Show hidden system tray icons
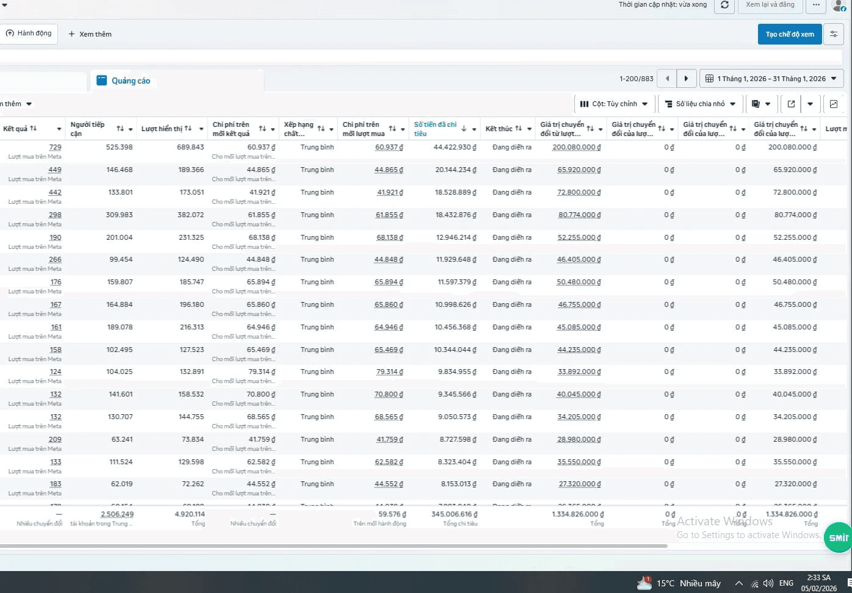 click(x=739, y=583)
